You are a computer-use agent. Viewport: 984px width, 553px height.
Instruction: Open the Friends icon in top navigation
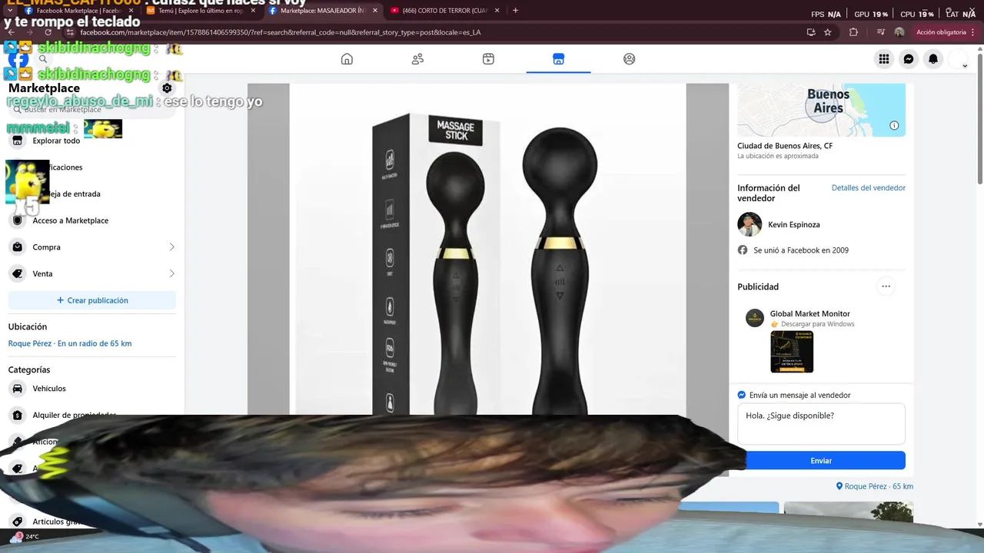click(417, 59)
